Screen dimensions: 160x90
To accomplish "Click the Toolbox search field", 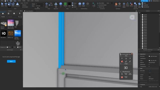I will 13,17.
